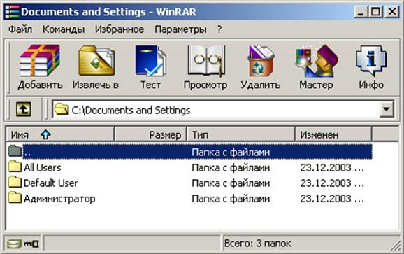
Task: Click the WinRAR title bar app icon
Action: click(x=12, y=12)
